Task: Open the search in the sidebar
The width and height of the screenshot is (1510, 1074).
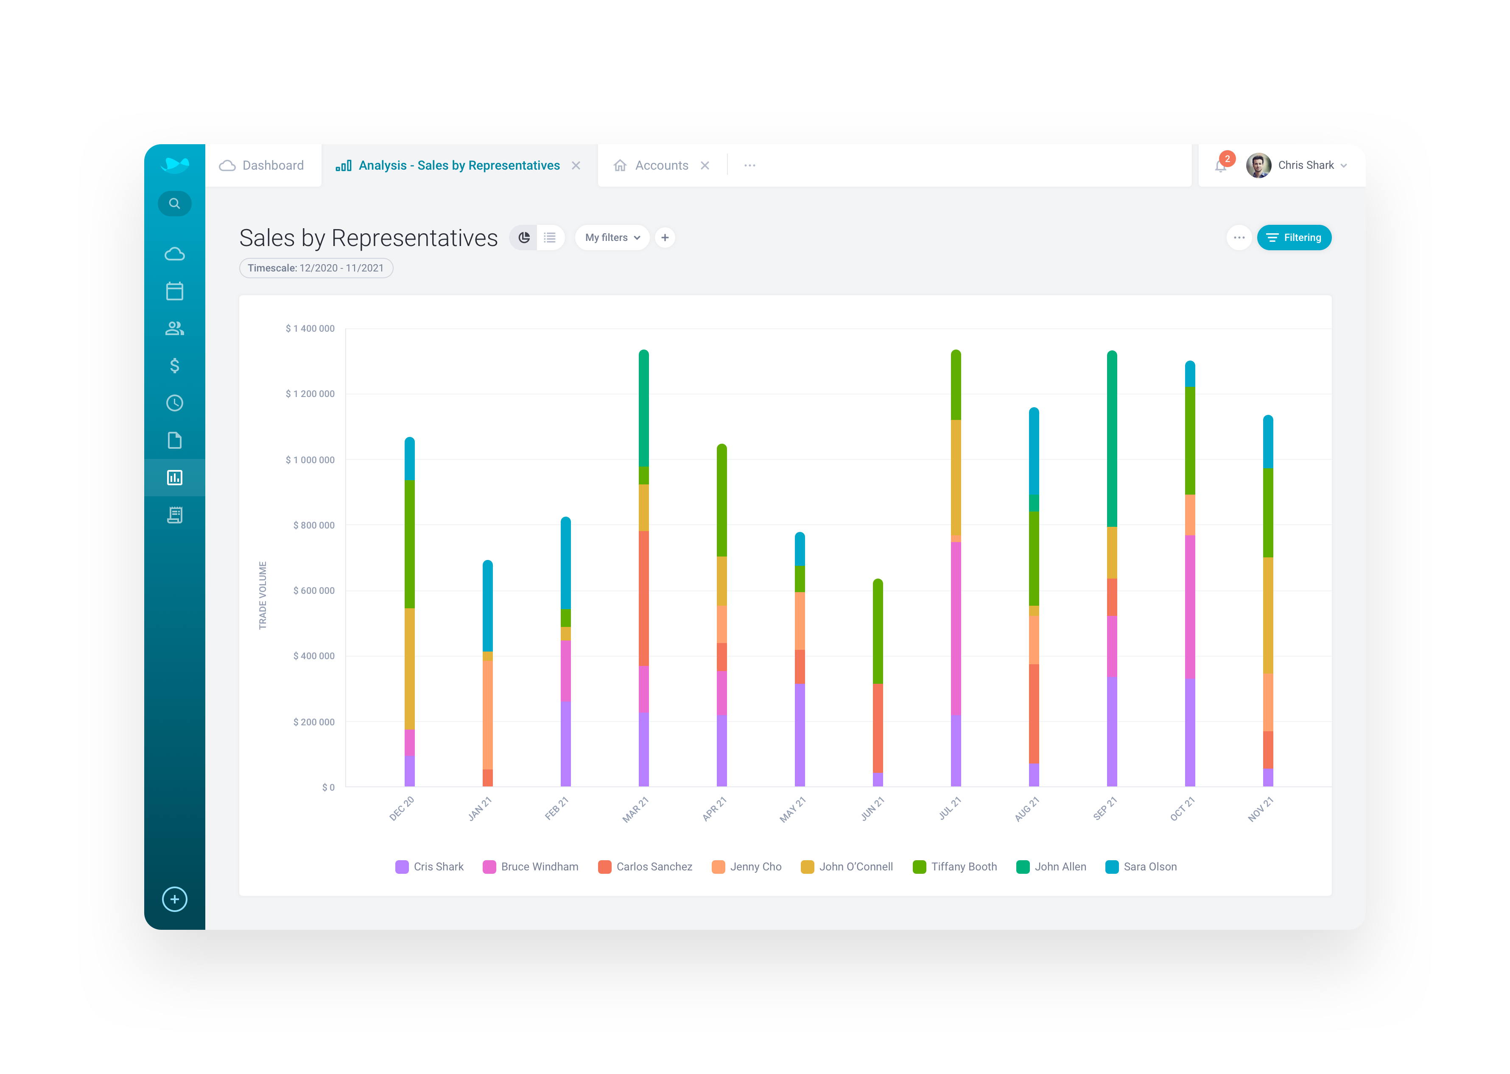Action: click(x=174, y=204)
